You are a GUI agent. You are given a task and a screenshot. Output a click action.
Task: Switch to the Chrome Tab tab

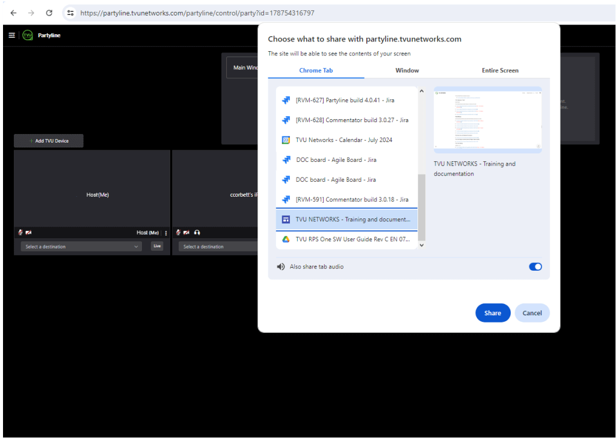(x=316, y=70)
